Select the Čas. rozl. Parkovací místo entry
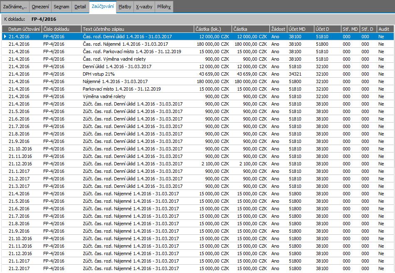Image resolution: width=395 pixels, height=273 pixels. coord(131,52)
